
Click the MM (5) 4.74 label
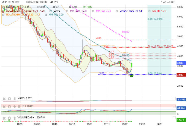point(159,11)
